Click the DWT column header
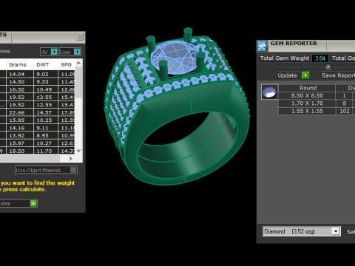This screenshot has width=355, height=266. [46, 64]
